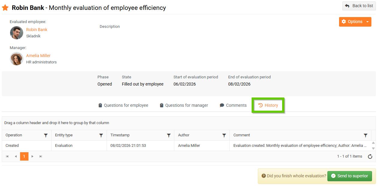Open the Timestamp column filter
Screen dimensions: 378x186
click(169, 135)
